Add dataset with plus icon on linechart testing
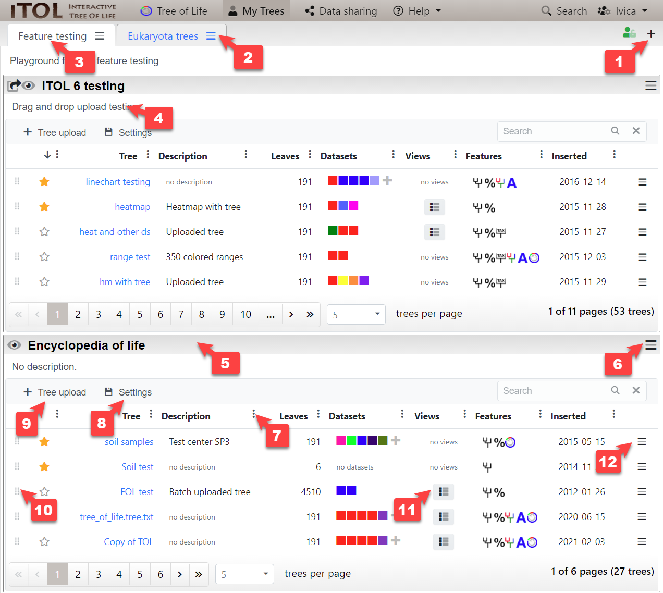The image size is (663, 593). point(387,181)
